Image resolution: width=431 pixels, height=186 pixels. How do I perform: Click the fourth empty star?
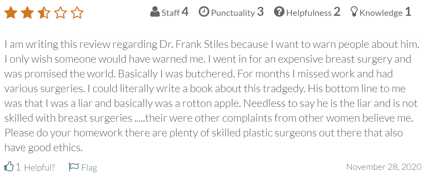coord(60,13)
